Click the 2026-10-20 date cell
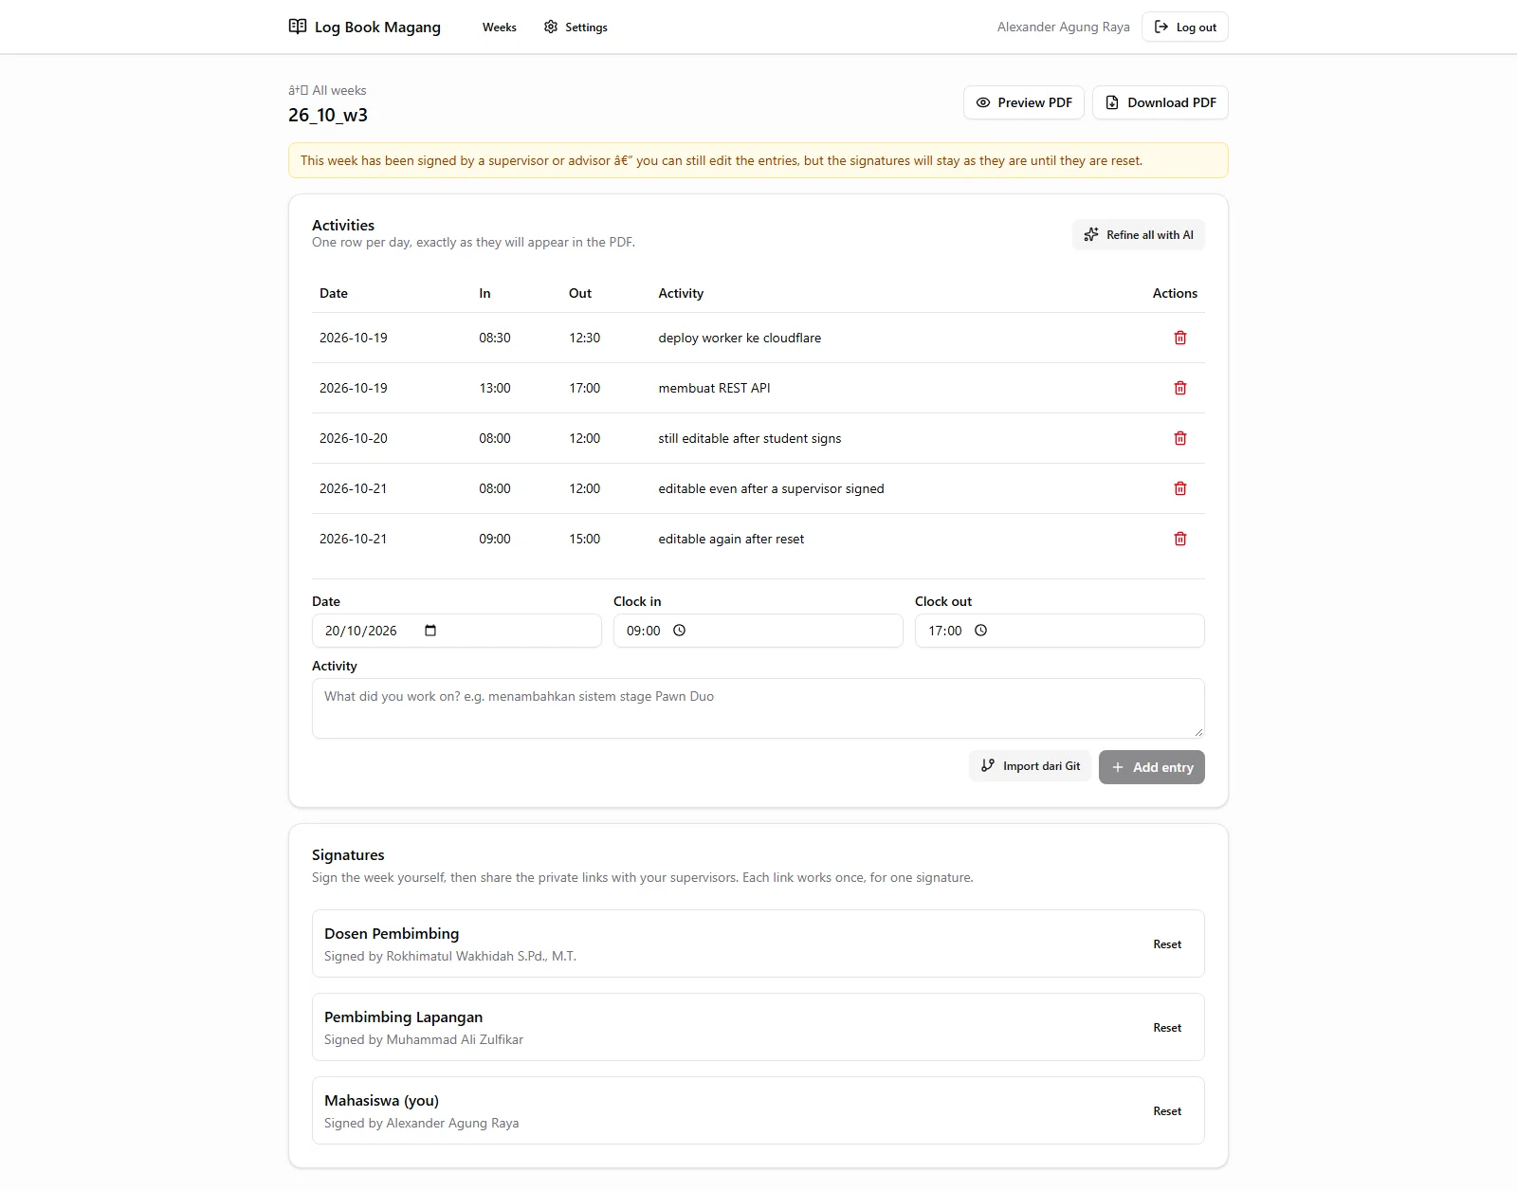Viewport: 1517px width, 1191px height. (354, 438)
